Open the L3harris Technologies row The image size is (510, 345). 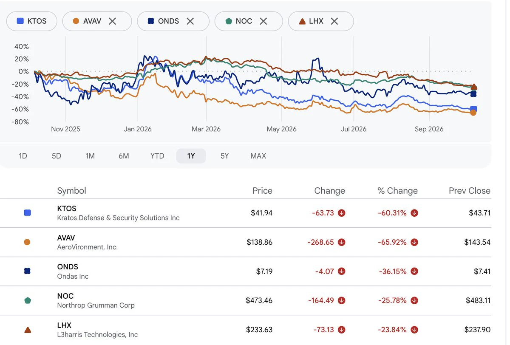[x=246, y=330]
